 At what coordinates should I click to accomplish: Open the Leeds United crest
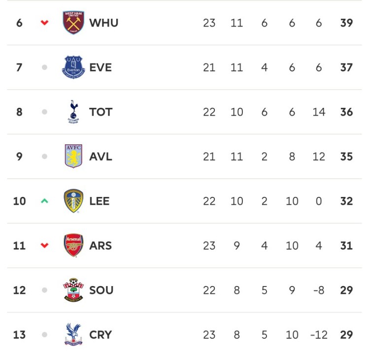pyautogui.click(x=73, y=201)
